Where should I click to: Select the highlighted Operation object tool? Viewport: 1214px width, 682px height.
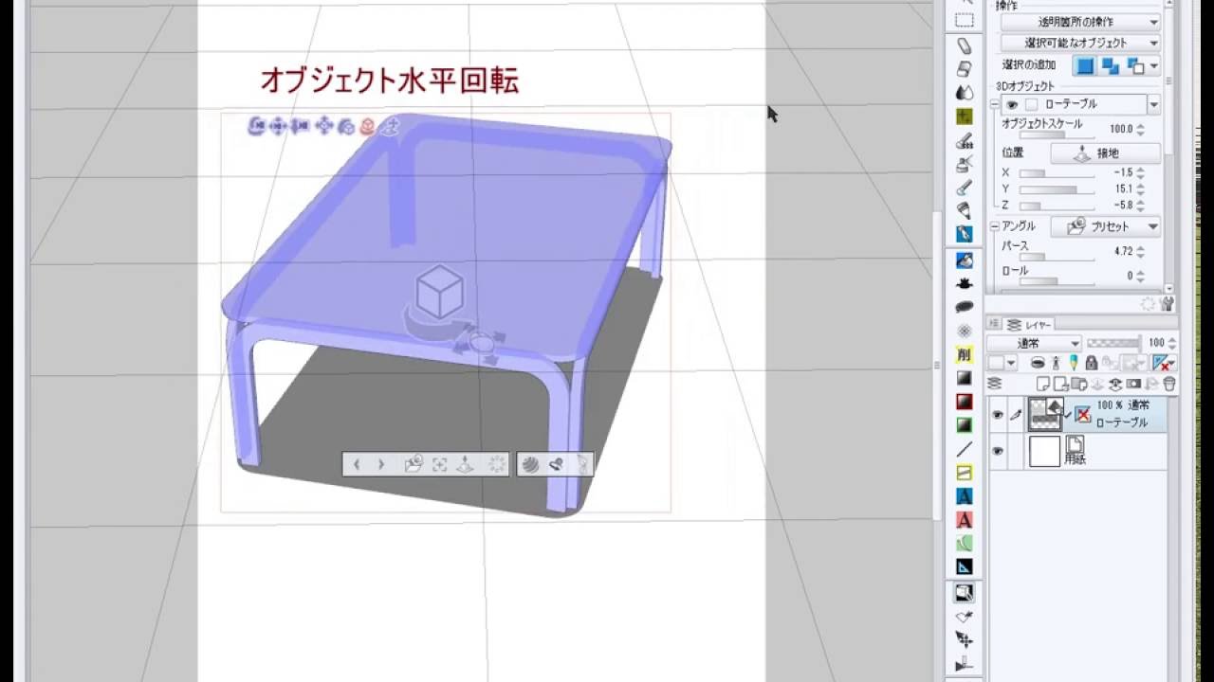pyautogui.click(x=965, y=594)
